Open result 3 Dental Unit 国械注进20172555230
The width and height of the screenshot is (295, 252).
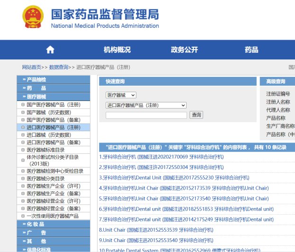point(174,177)
